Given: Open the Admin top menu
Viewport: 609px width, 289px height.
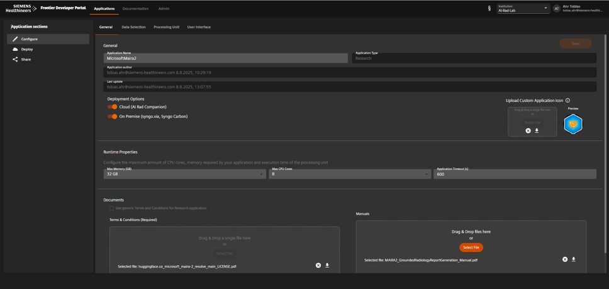Looking at the screenshot, I should click(x=164, y=9).
